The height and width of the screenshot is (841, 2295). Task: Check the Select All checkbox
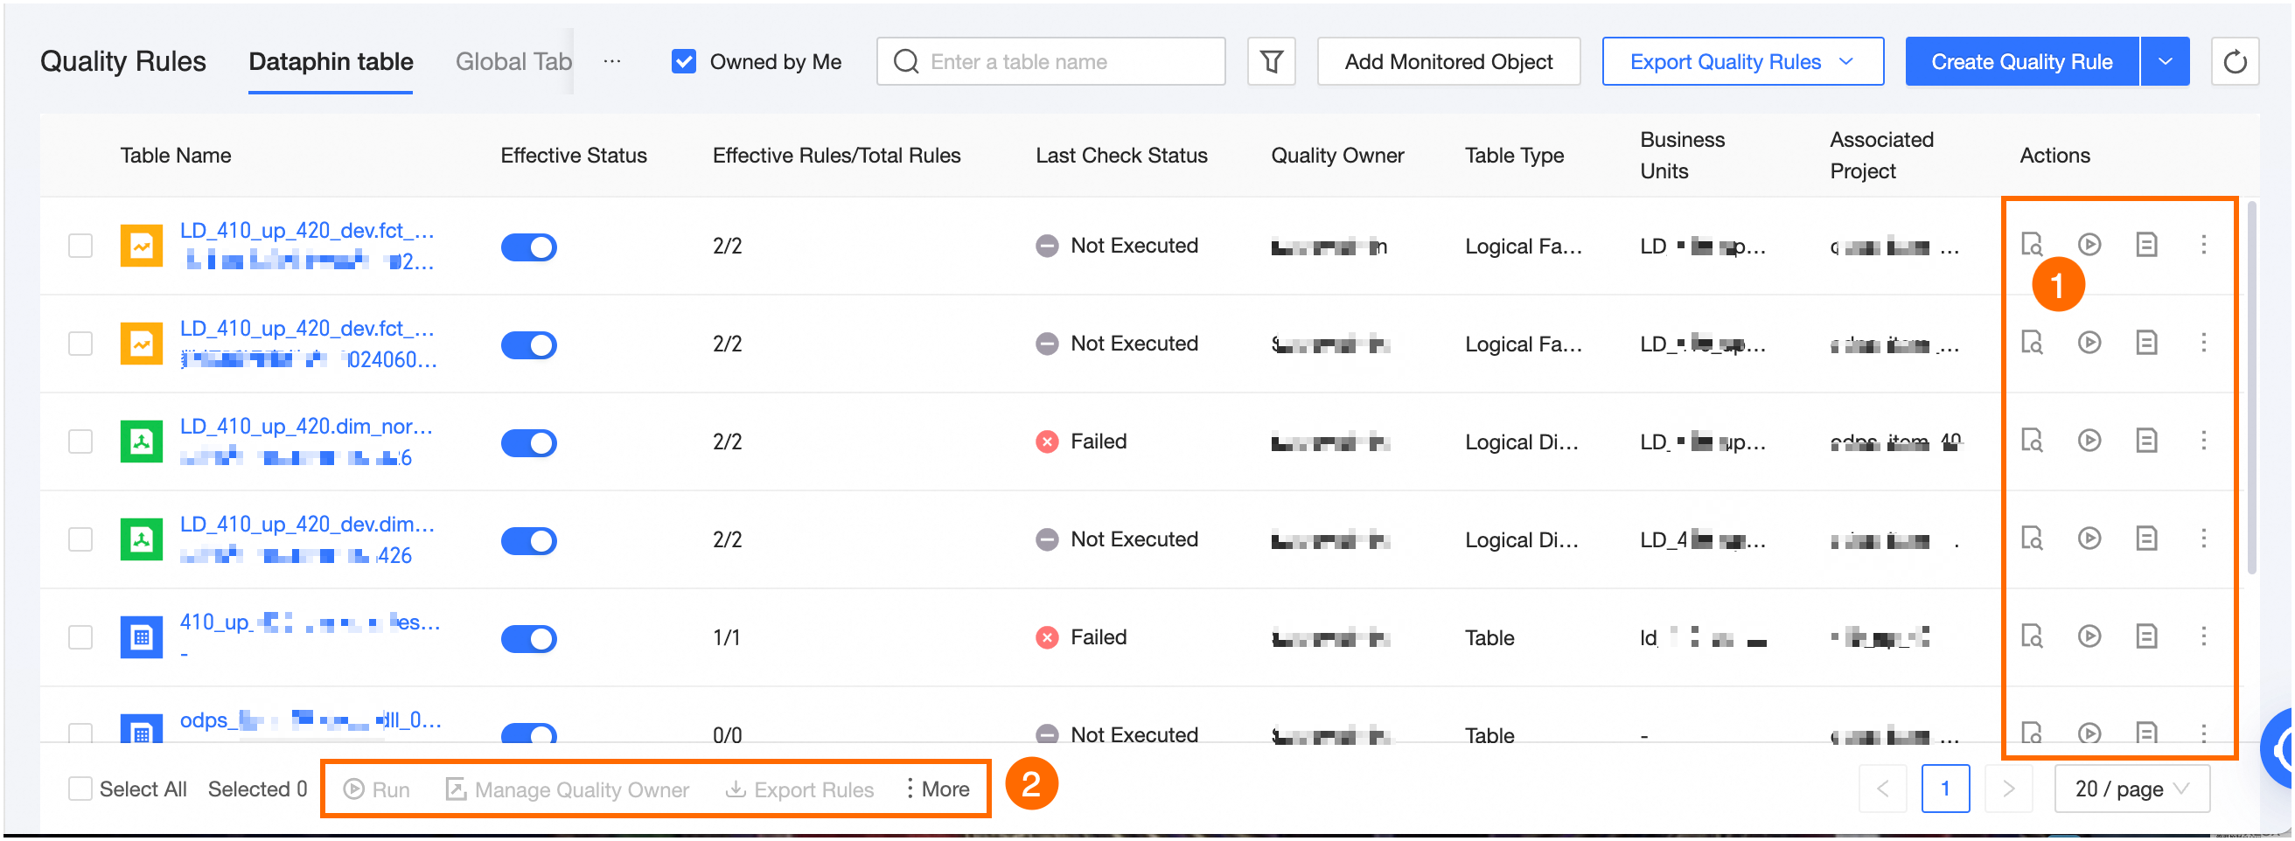(x=80, y=789)
